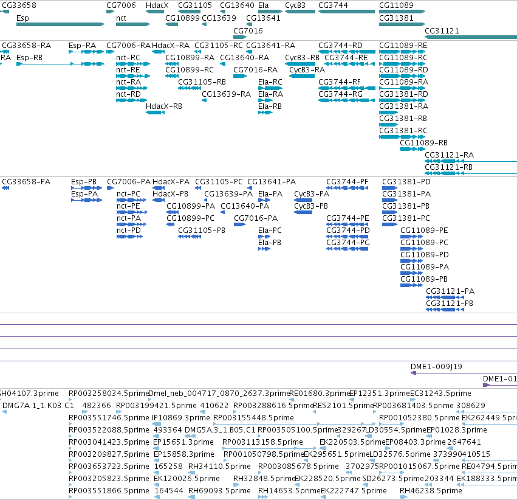Click the RH34110.5prime EST label
Screen dimensions: 517x500
point(219,467)
